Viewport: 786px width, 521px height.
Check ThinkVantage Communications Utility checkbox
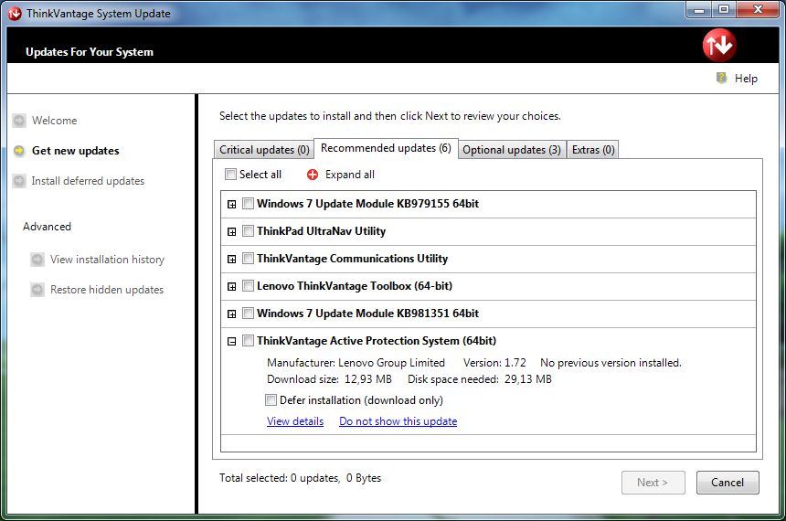click(248, 259)
